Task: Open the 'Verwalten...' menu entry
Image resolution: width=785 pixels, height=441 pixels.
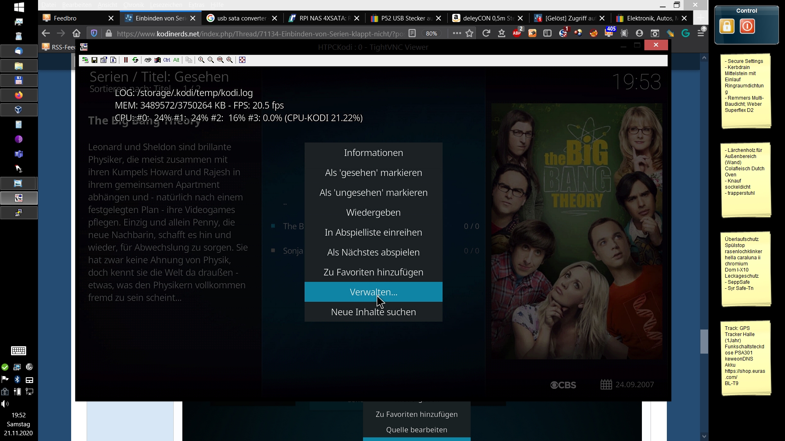Action: 373,292
